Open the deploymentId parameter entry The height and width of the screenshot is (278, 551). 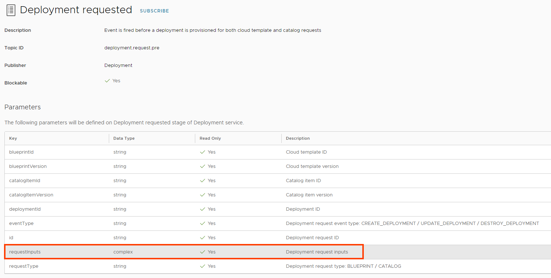click(25, 209)
